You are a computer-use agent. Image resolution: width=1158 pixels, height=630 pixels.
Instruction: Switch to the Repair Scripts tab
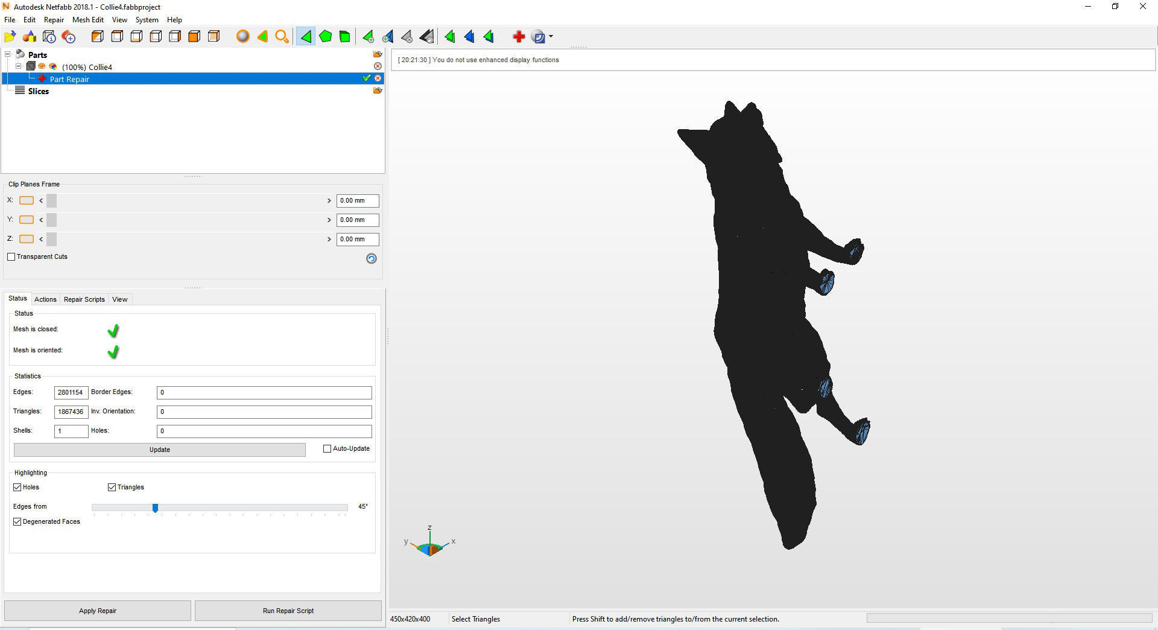84,299
